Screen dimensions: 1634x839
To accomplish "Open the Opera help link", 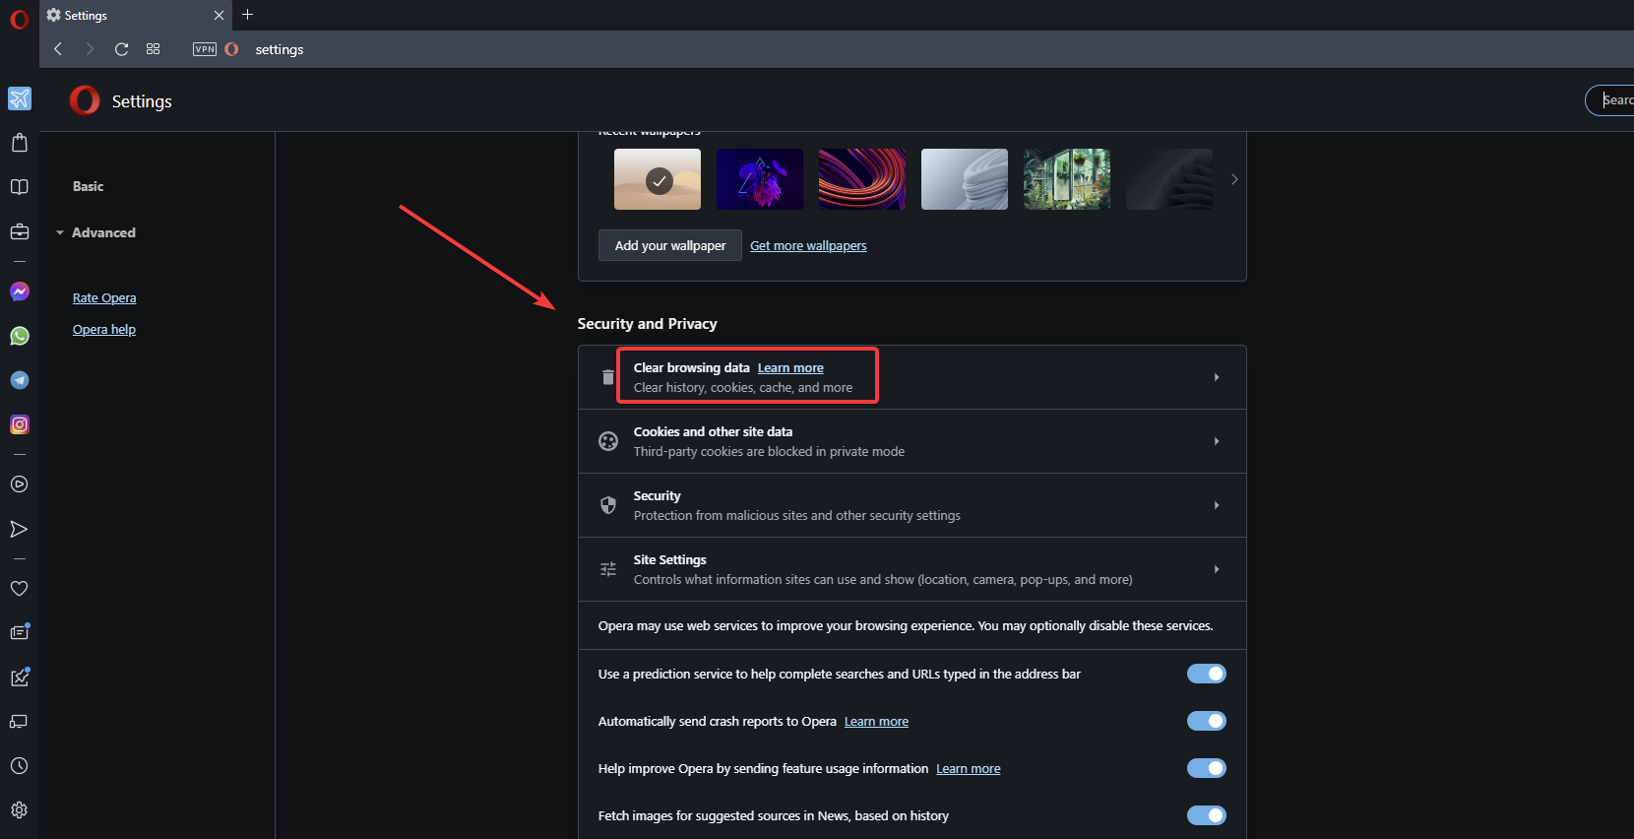I will (104, 330).
